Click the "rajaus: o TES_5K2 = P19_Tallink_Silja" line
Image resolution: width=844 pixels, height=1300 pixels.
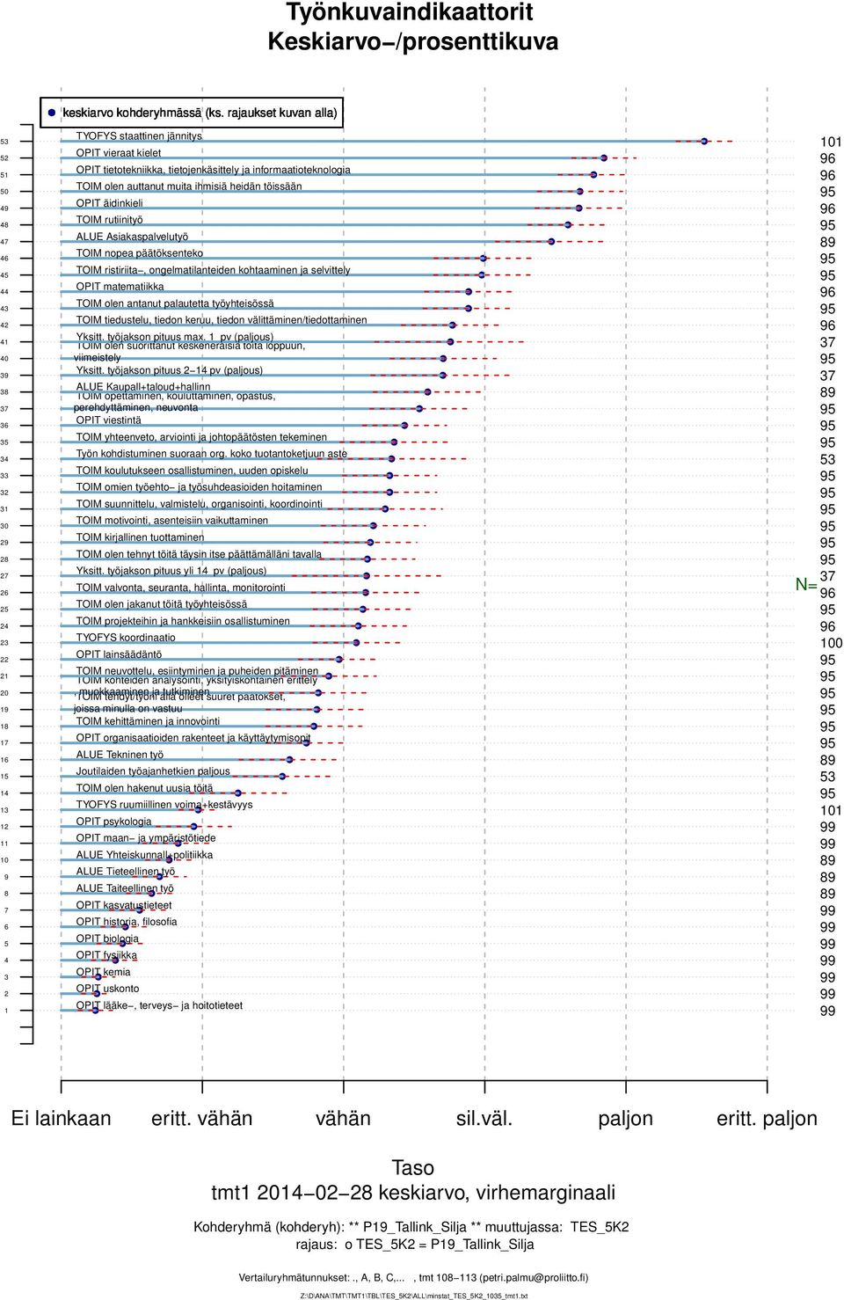click(x=415, y=1245)
